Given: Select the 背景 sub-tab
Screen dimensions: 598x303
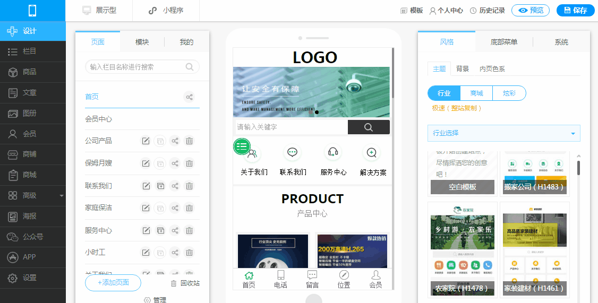Looking at the screenshot, I should (x=463, y=69).
